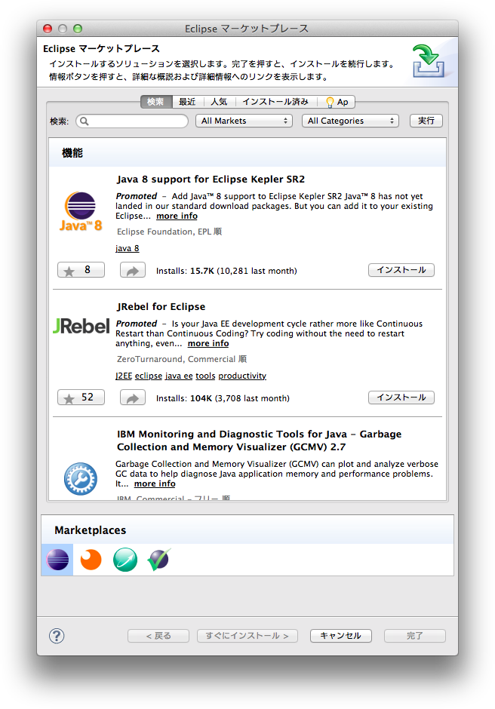Switch to the 人気 tab

(220, 102)
